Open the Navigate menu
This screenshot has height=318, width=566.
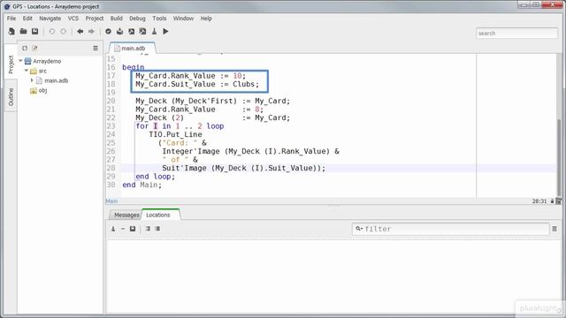click(50, 18)
